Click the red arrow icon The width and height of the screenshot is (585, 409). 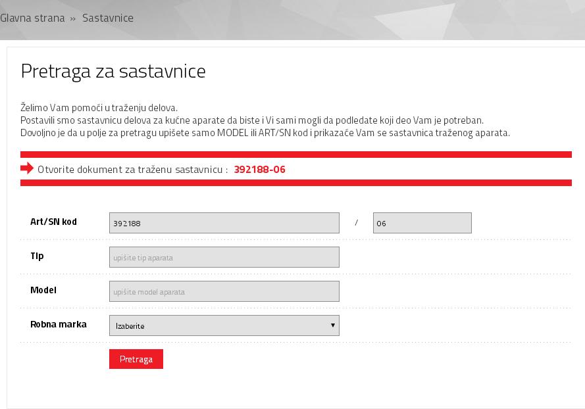(x=27, y=168)
